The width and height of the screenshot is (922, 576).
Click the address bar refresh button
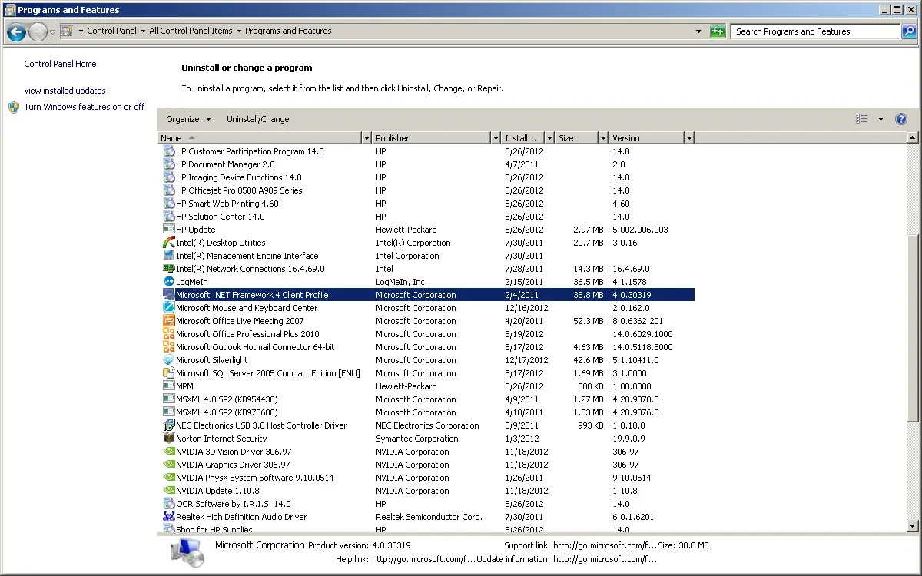coord(718,31)
